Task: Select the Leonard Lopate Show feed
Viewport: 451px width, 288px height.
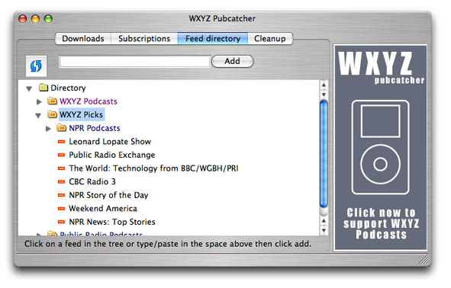Action: point(110,142)
